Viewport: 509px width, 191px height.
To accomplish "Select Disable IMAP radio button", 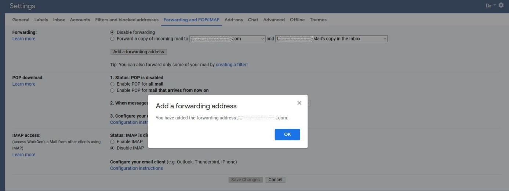I will [113, 148].
